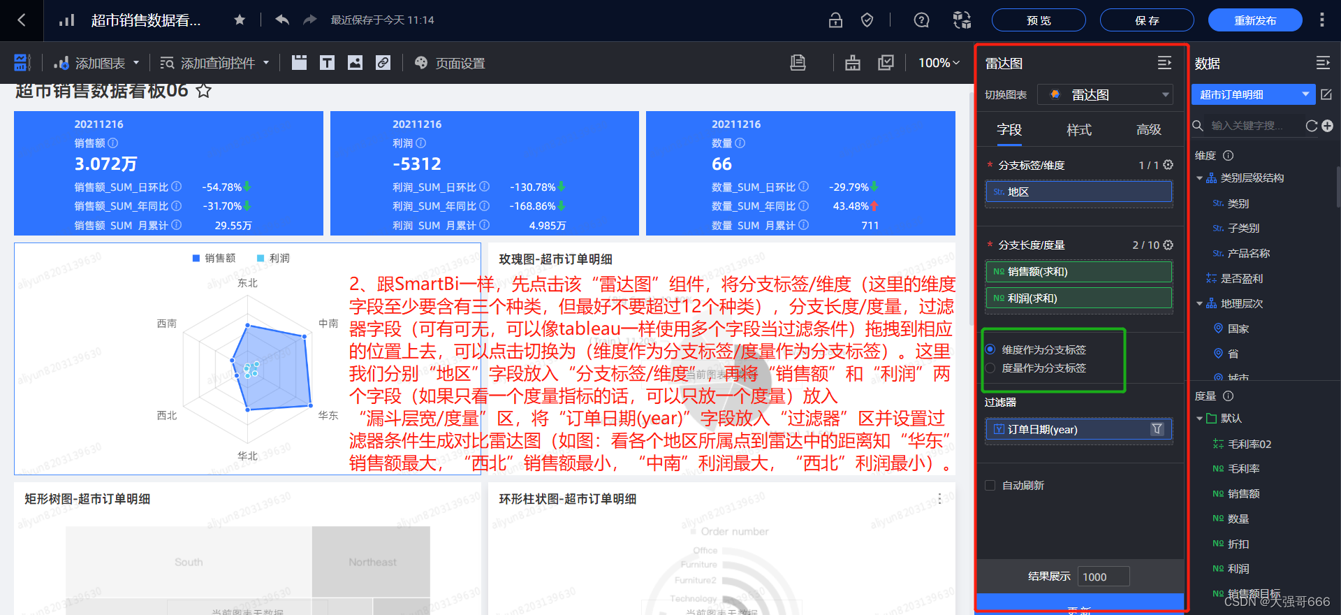Star the dashboard title 超市销售数据看板06
Viewport: 1341px width, 615px height.
tap(203, 91)
